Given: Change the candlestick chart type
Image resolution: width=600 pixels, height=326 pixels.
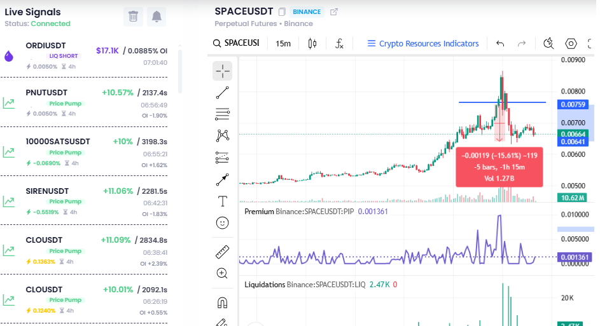Looking at the screenshot, I should coord(312,44).
